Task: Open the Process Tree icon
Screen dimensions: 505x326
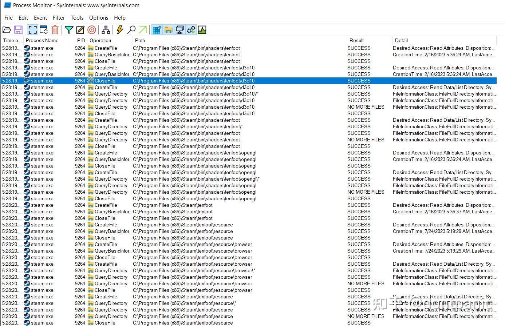Action: (x=106, y=30)
